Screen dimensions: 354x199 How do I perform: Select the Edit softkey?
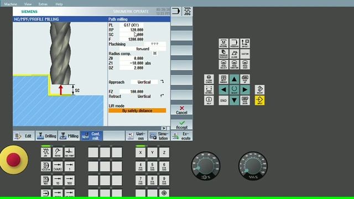point(24,136)
